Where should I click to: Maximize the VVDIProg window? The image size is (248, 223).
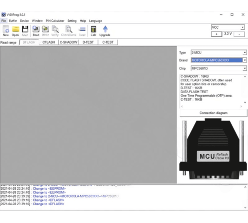(x=232, y=14)
